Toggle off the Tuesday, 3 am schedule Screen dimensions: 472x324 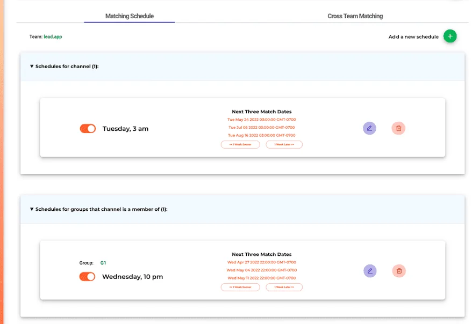click(88, 129)
